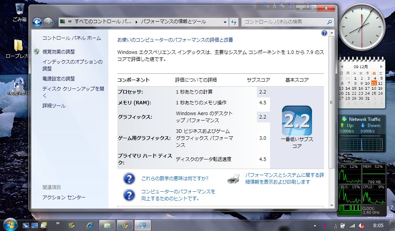Click the ゲーム用グラフィックス subscore 3.0
The height and width of the screenshot is (231, 395).
click(263, 138)
